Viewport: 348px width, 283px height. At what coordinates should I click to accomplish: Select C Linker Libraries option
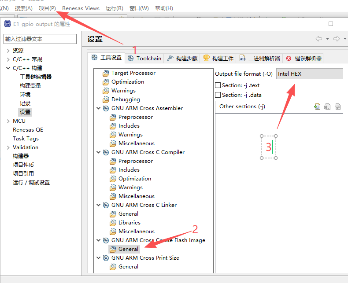[130, 223]
